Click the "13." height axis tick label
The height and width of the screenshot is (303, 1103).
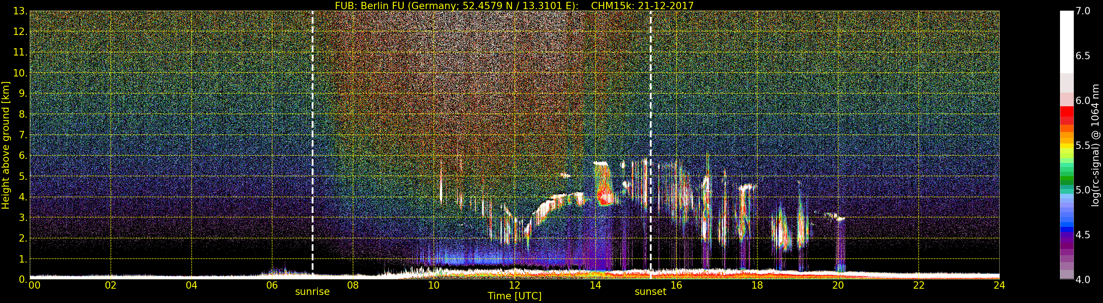coord(20,11)
